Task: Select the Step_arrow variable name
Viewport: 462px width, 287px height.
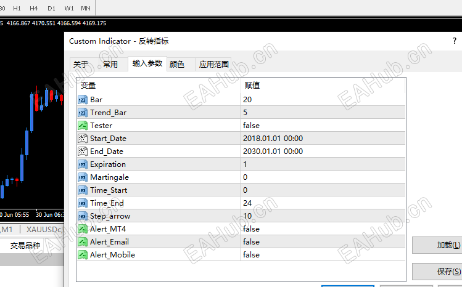Action: tap(110, 216)
